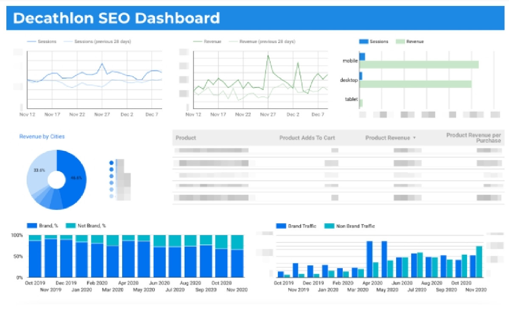Click the Product column header
Image resolution: width=509 pixels, height=309 pixels.
point(186,138)
